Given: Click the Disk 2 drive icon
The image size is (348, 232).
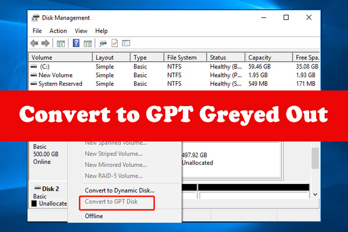Looking at the screenshot, I should (38, 188).
